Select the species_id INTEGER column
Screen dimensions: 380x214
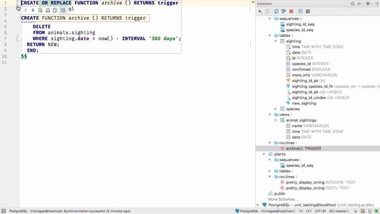pyautogui.click(x=310, y=64)
